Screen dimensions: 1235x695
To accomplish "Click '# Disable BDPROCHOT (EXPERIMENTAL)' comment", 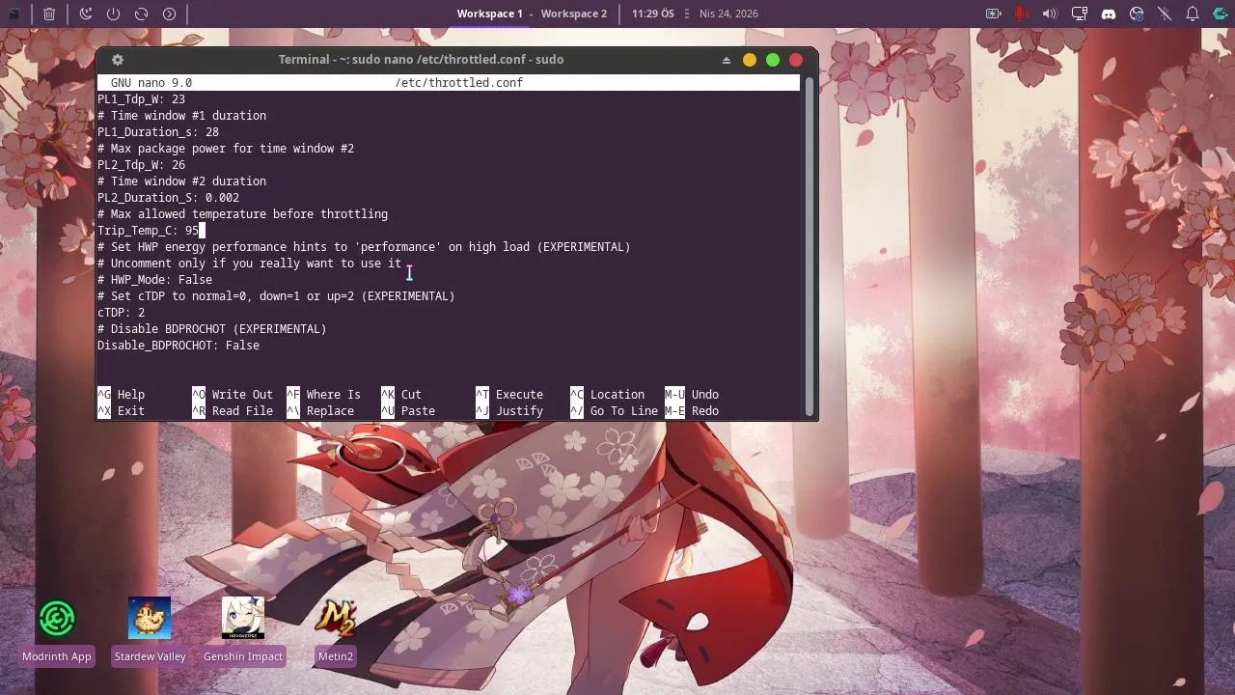I will click(x=212, y=329).
